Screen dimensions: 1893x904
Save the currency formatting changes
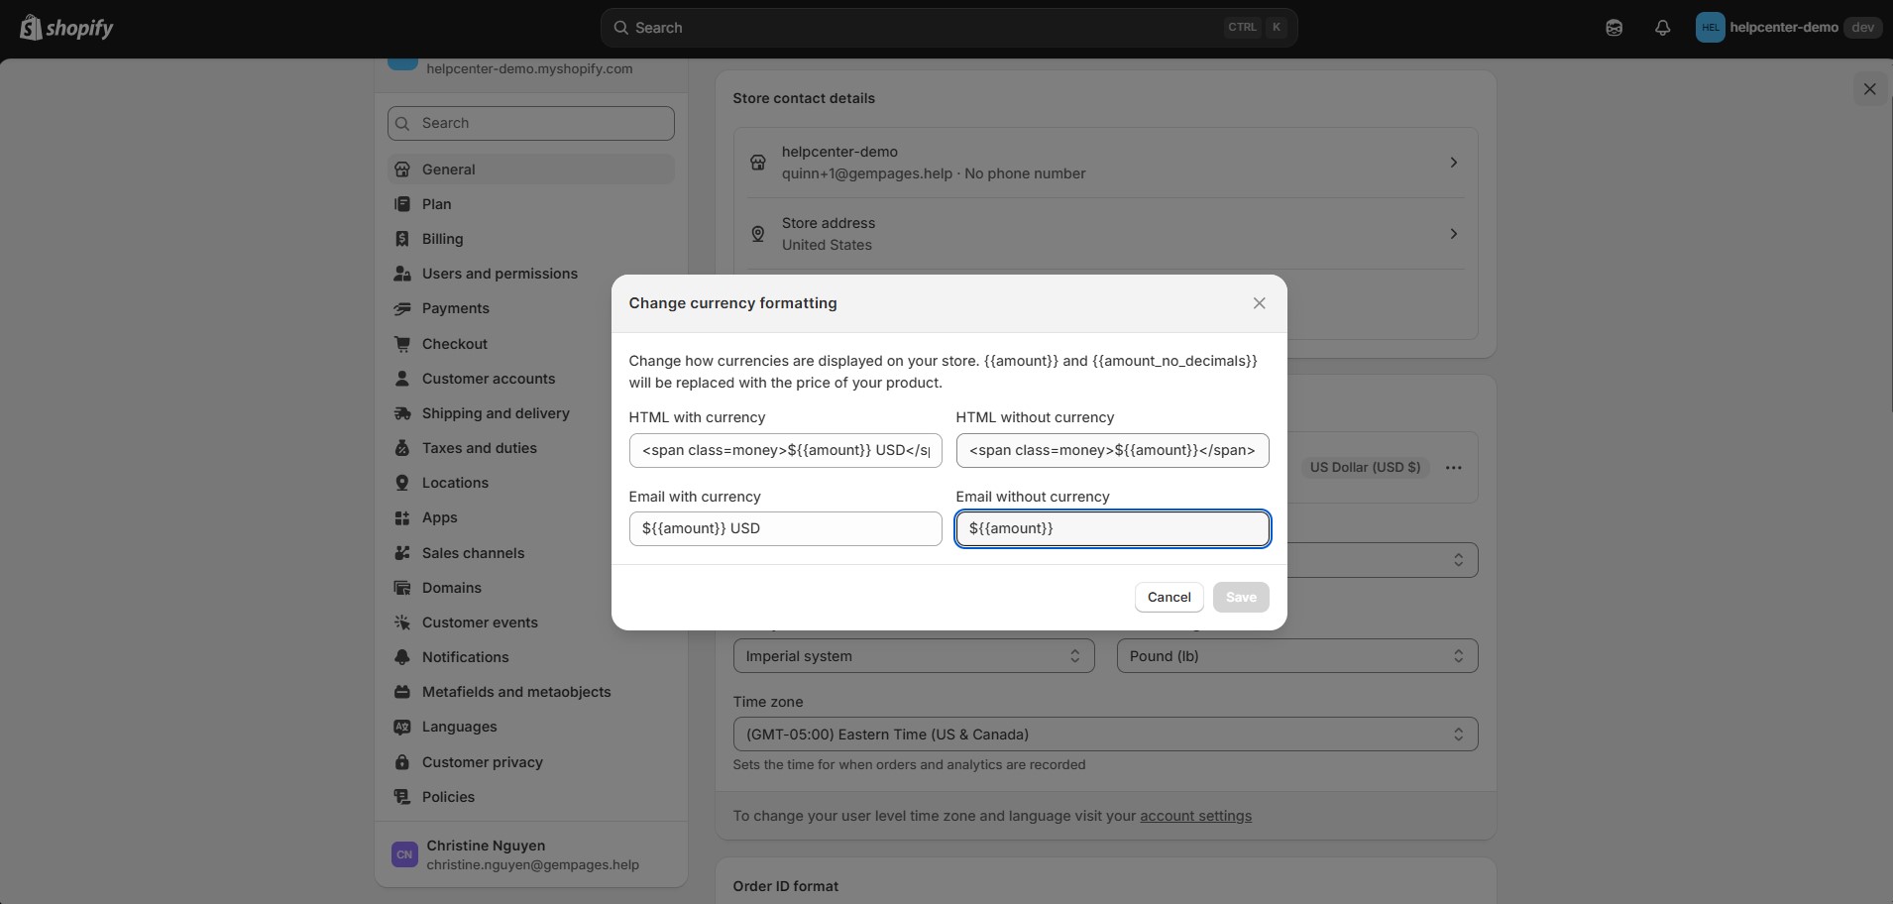coord(1241,597)
